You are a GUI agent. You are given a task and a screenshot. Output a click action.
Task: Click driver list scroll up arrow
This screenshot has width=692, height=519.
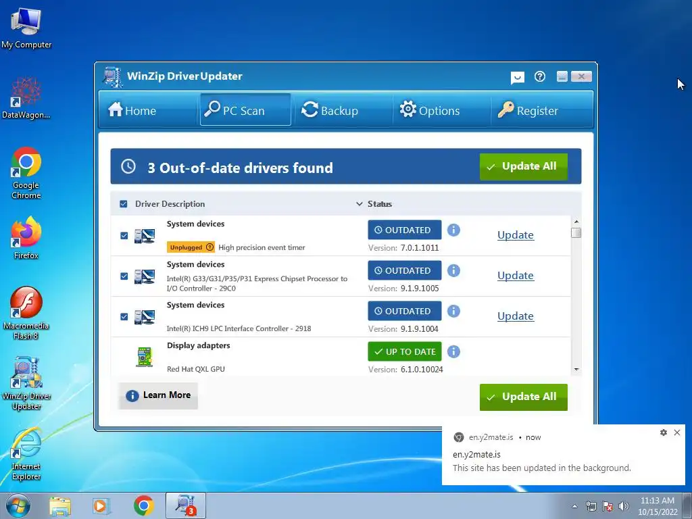coord(576,222)
